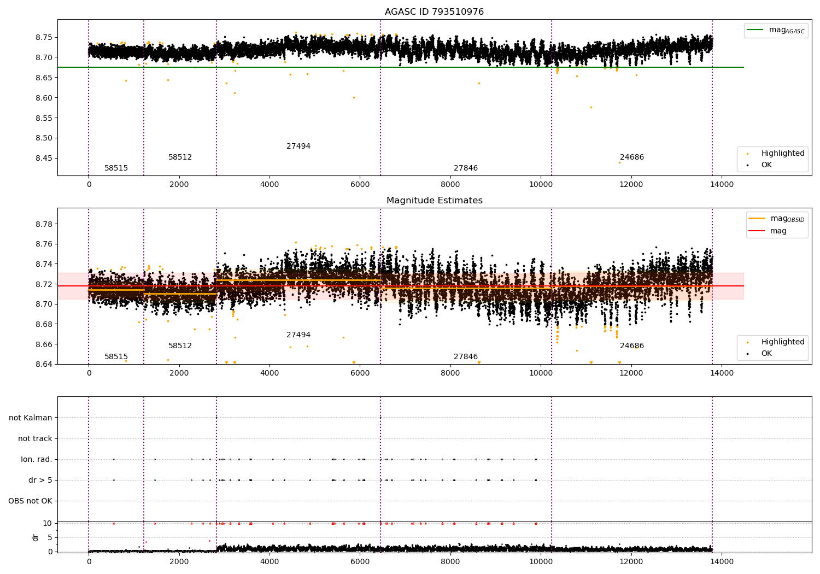The image size is (820, 574).
Task: Click the 10 tick of the dr axis
Action: (49, 524)
